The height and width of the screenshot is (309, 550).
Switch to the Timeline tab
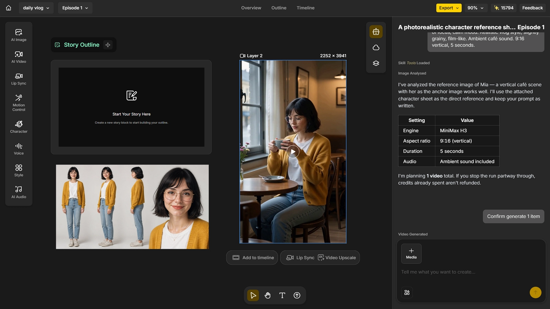tap(306, 8)
